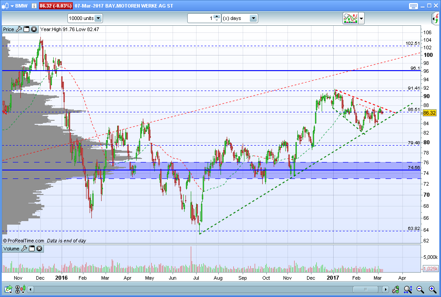This screenshot has height=297, width=441.
Task: Open the chart properties wrench icon
Action: coord(395,289)
